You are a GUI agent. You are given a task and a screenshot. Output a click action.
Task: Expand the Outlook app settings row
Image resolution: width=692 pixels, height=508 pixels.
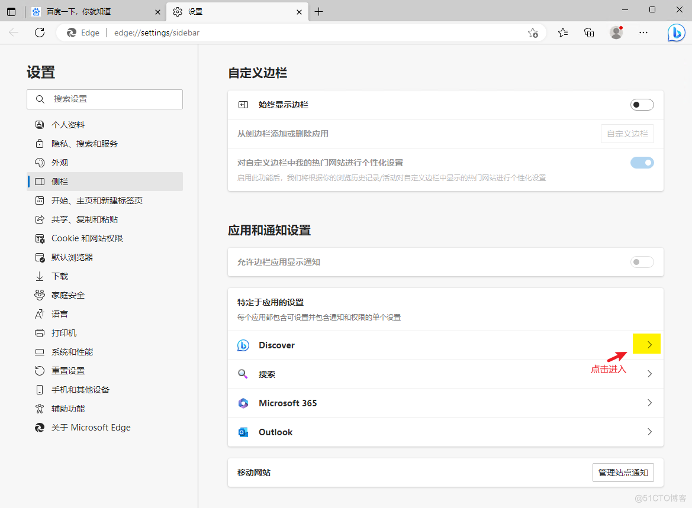(649, 432)
